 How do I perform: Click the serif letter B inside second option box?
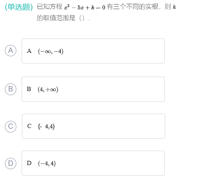tap(29, 89)
